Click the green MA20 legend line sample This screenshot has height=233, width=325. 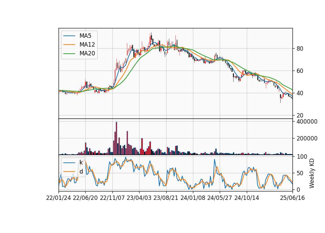[69, 54]
